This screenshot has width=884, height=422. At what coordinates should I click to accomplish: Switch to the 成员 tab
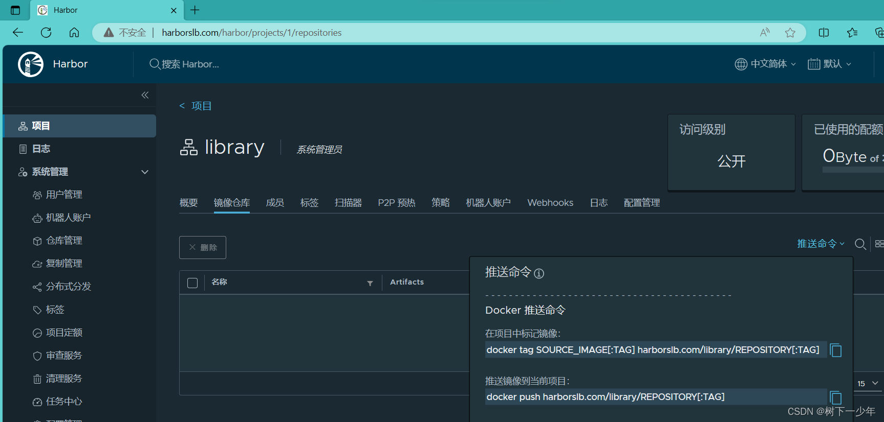click(x=275, y=203)
